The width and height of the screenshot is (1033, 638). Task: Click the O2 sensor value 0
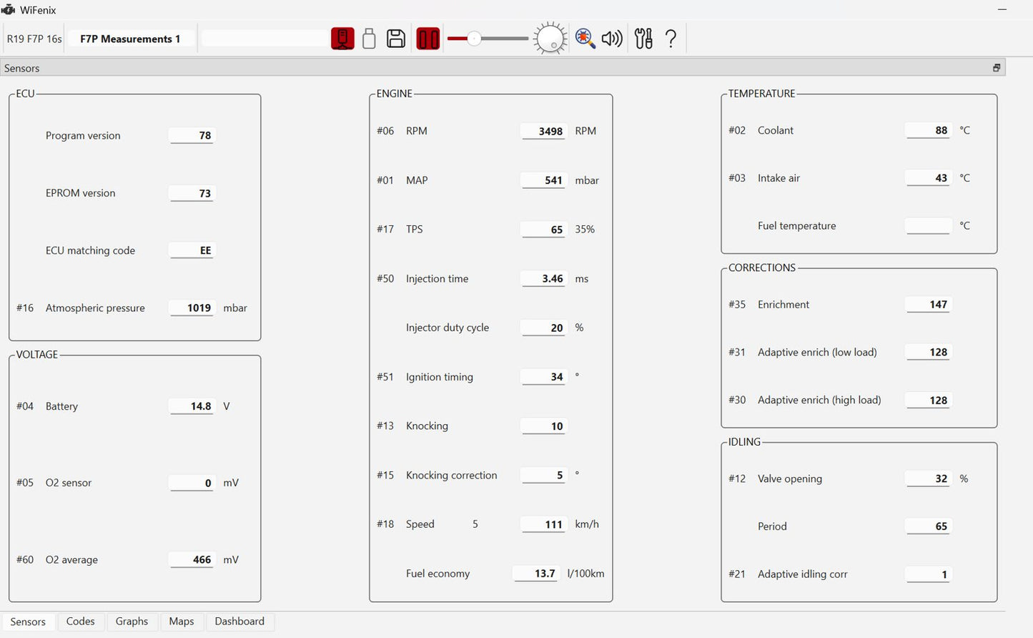point(192,483)
